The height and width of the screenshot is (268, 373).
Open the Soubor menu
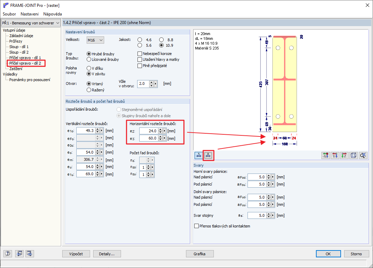(x=9, y=14)
